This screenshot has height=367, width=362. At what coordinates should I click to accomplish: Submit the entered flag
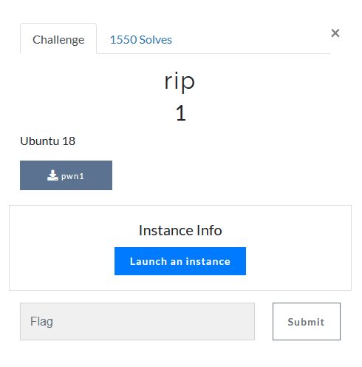[x=307, y=321]
